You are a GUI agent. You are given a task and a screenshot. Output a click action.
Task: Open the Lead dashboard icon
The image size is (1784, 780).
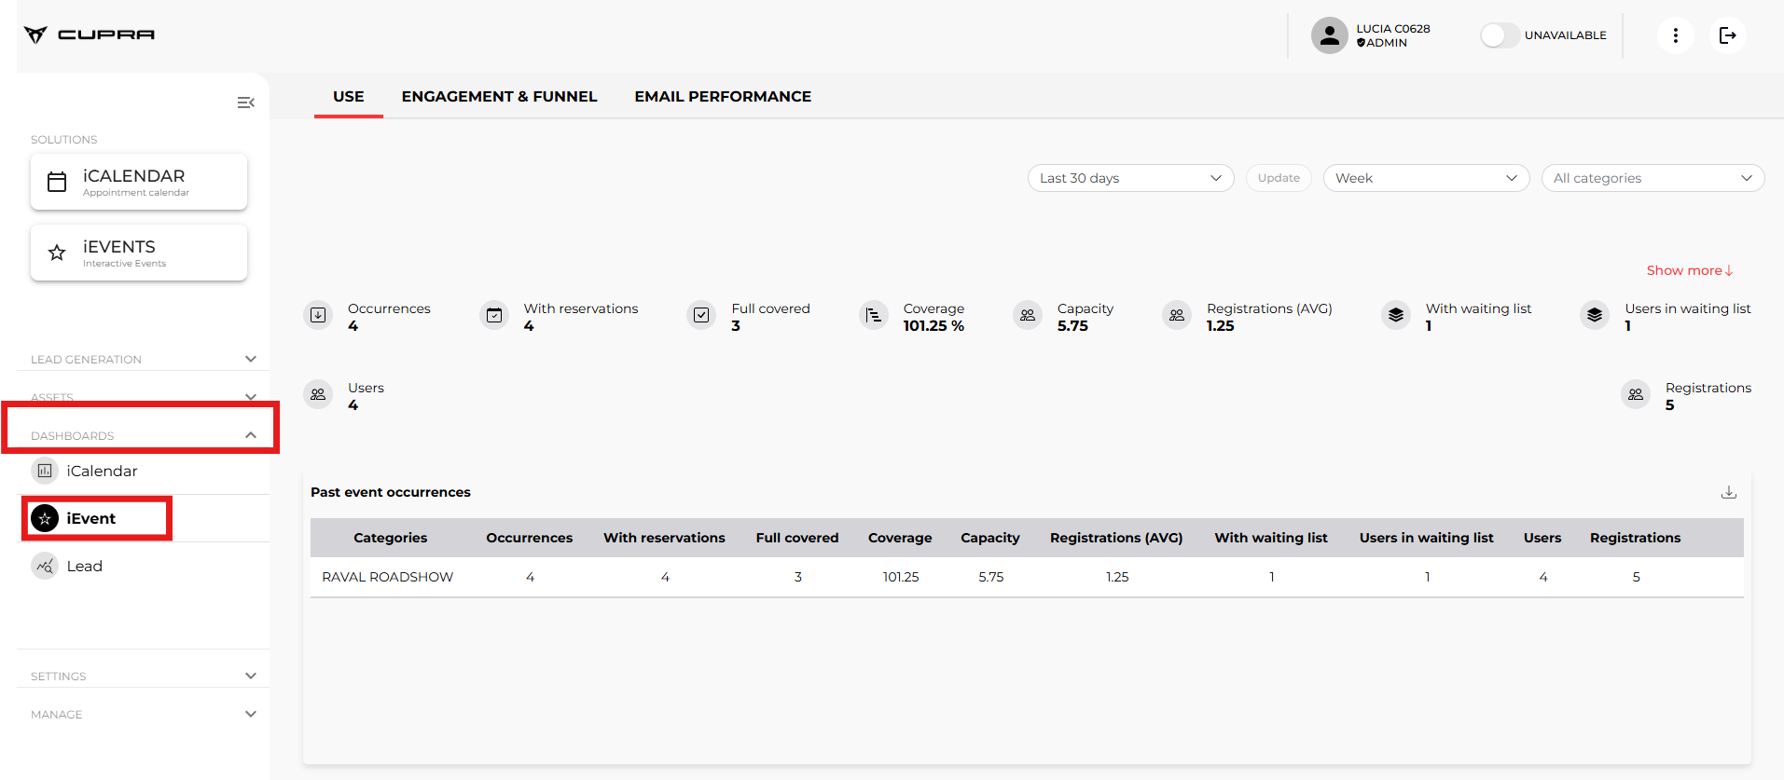pos(45,567)
